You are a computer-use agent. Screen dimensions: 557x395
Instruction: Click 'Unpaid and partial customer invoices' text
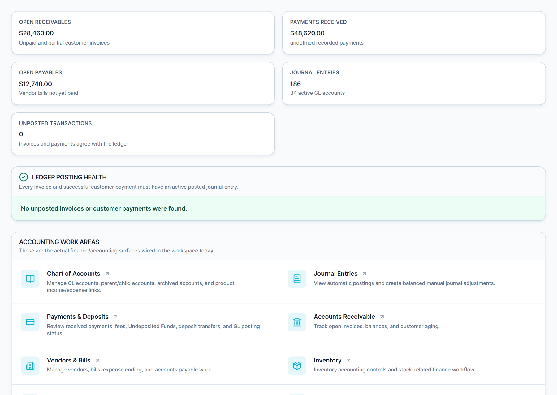64,43
